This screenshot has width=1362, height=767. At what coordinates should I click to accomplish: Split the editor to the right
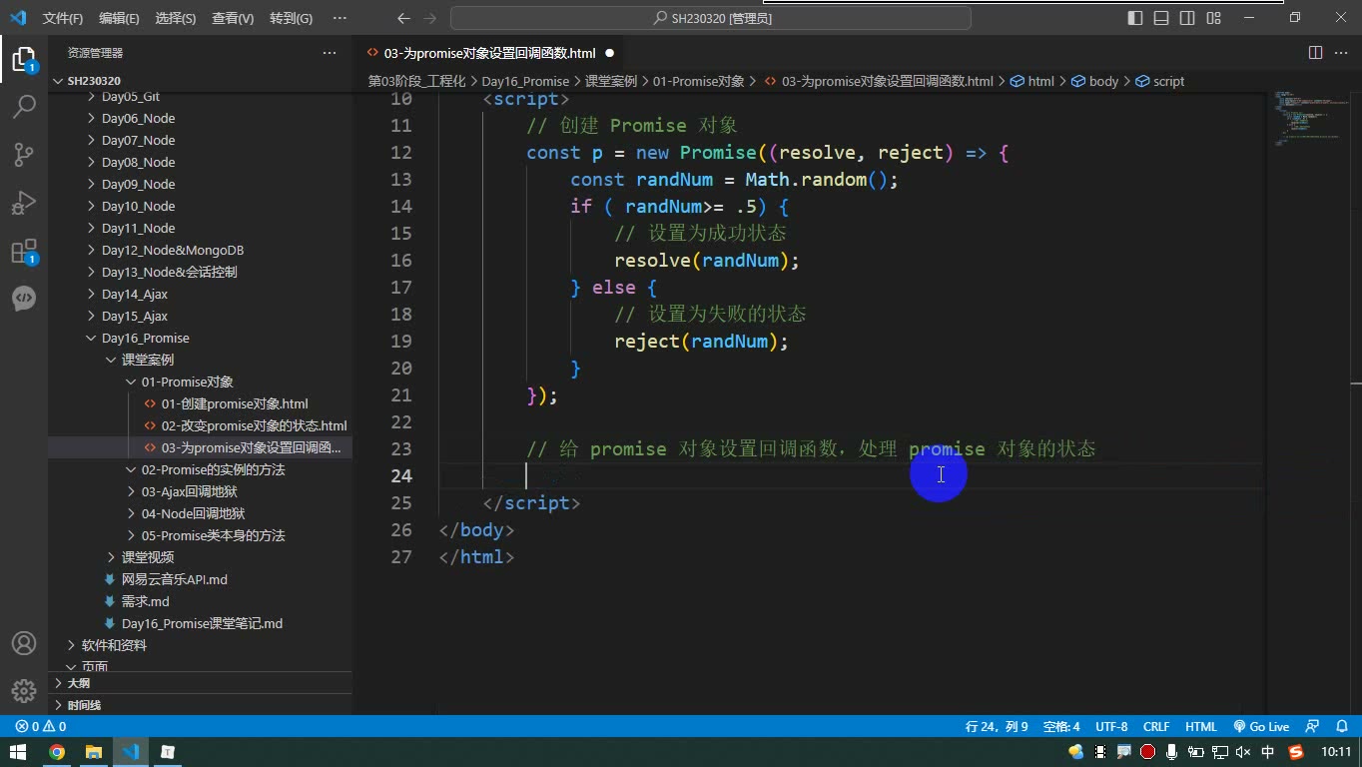click(x=1316, y=53)
